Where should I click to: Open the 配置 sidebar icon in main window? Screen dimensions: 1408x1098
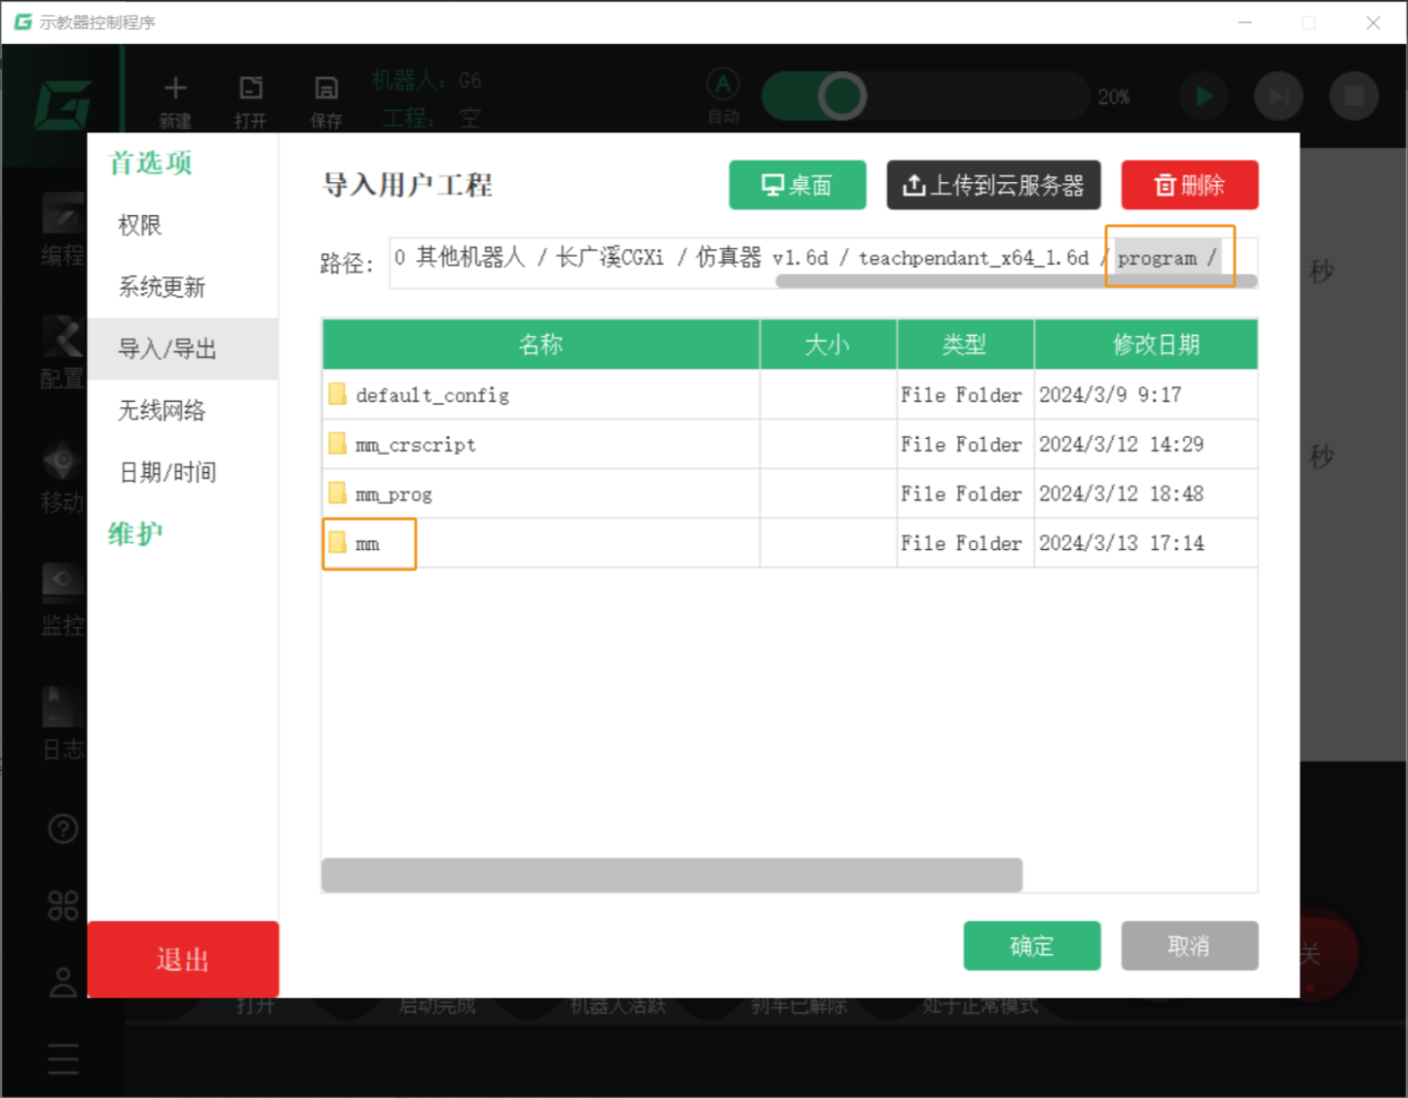tap(62, 337)
